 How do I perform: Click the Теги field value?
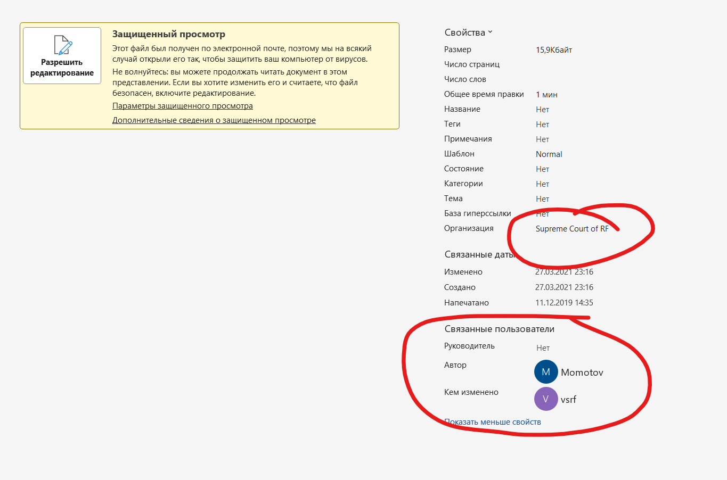(x=542, y=125)
